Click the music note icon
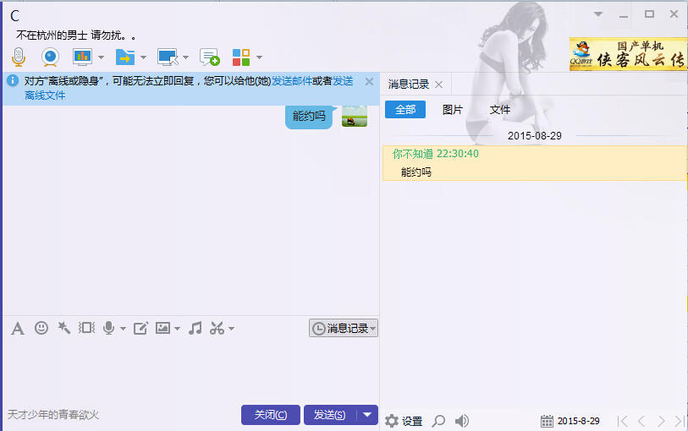The height and width of the screenshot is (431, 688). tap(195, 329)
